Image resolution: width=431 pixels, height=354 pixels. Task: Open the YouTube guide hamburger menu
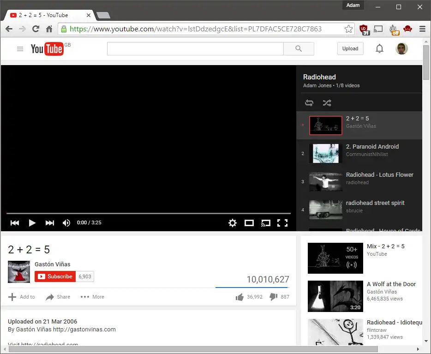[20, 49]
